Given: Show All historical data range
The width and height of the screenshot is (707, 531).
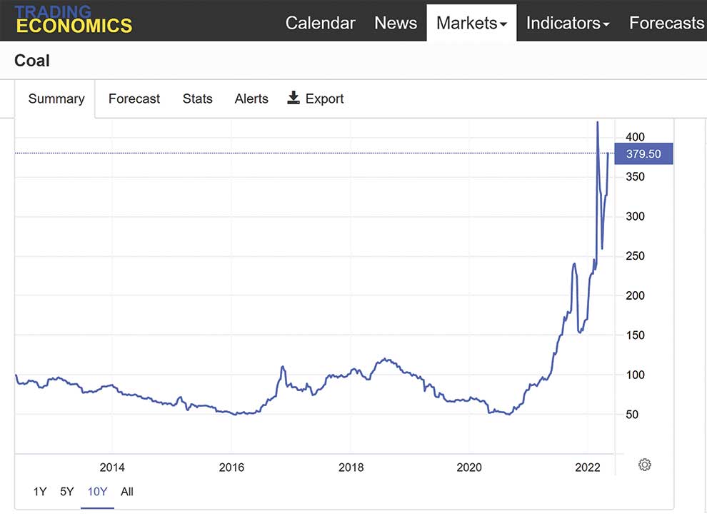Looking at the screenshot, I should [x=127, y=491].
